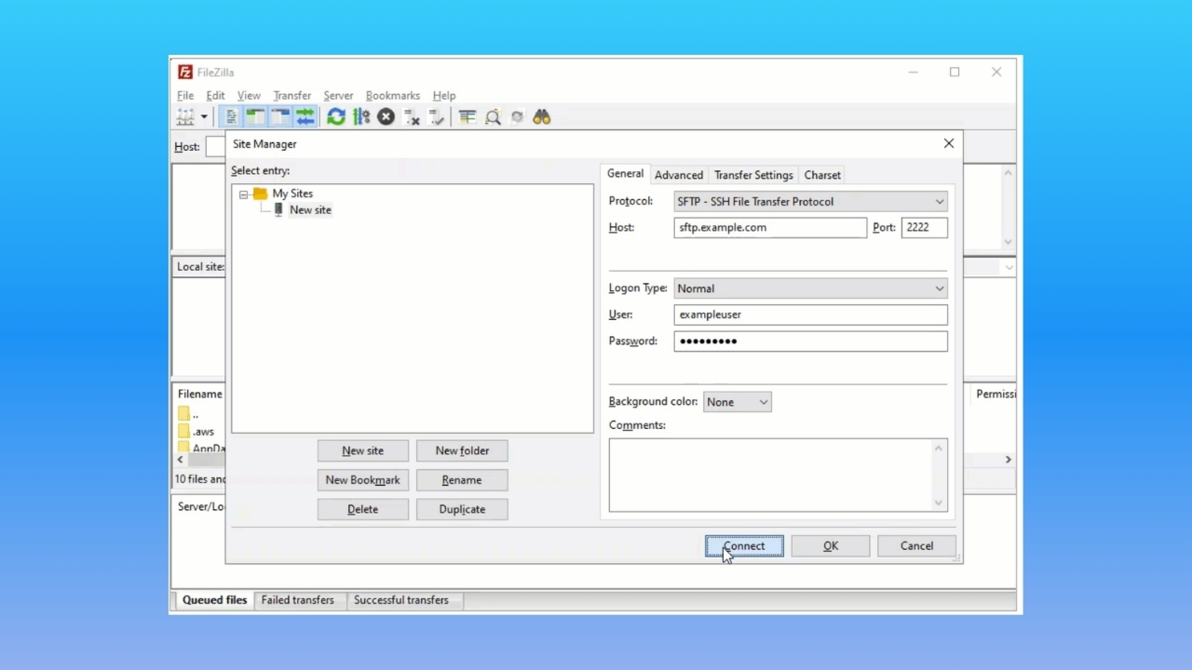Click the server icon beside New site
1192x670 pixels.
click(x=278, y=210)
